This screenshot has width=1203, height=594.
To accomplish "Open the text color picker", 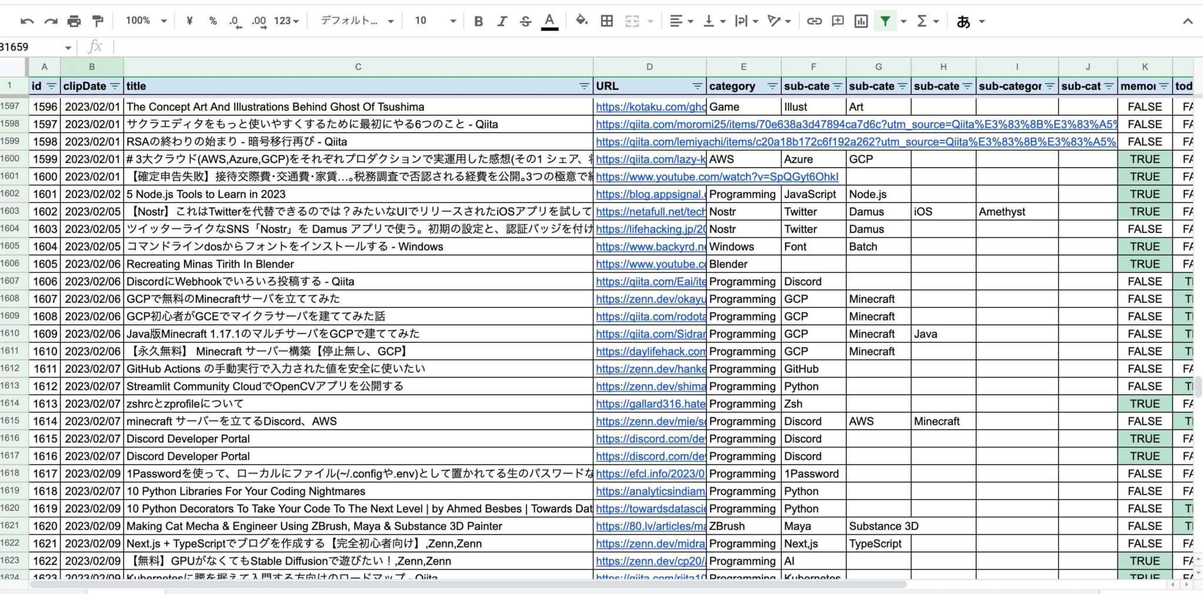I will coord(549,21).
